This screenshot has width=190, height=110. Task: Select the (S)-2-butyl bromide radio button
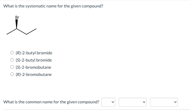click(x=12, y=60)
